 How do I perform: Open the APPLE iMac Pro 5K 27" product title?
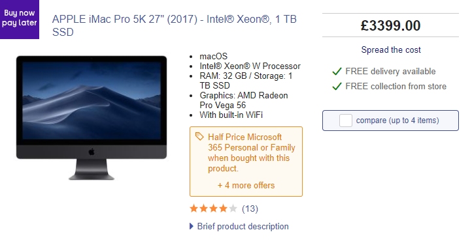(x=175, y=25)
